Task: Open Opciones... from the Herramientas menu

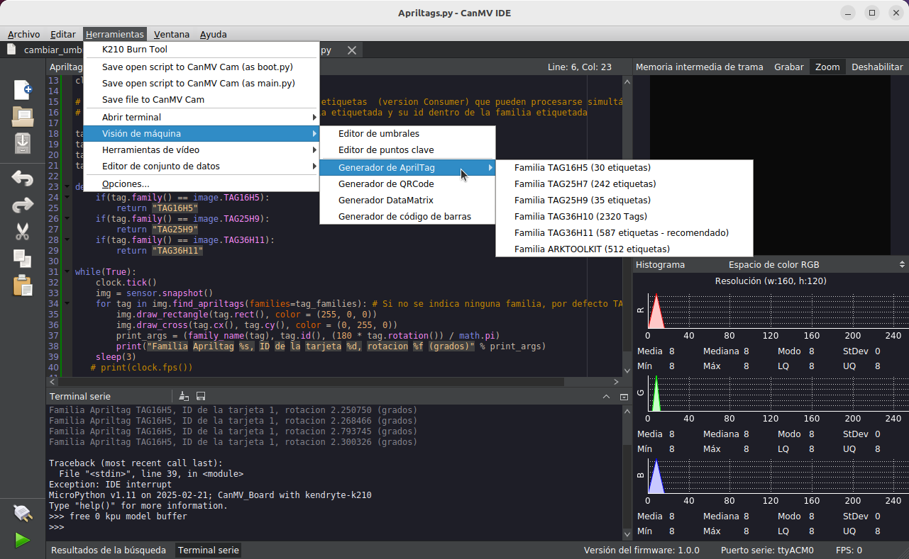Action: point(201,184)
